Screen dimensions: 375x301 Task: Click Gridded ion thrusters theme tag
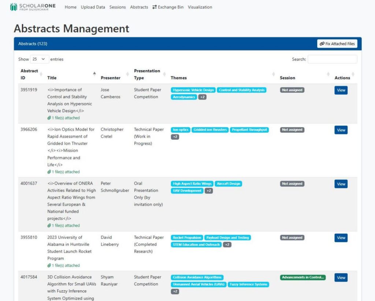[210, 130]
